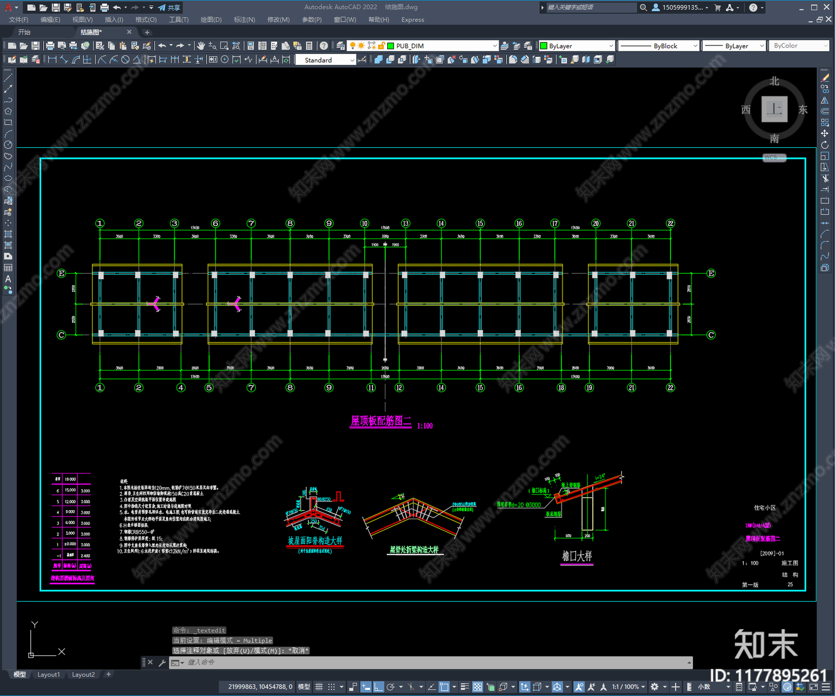Screen dimensions: 835x696
Task: Select the Move tool in right toolbar
Action: pyautogui.click(x=825, y=134)
